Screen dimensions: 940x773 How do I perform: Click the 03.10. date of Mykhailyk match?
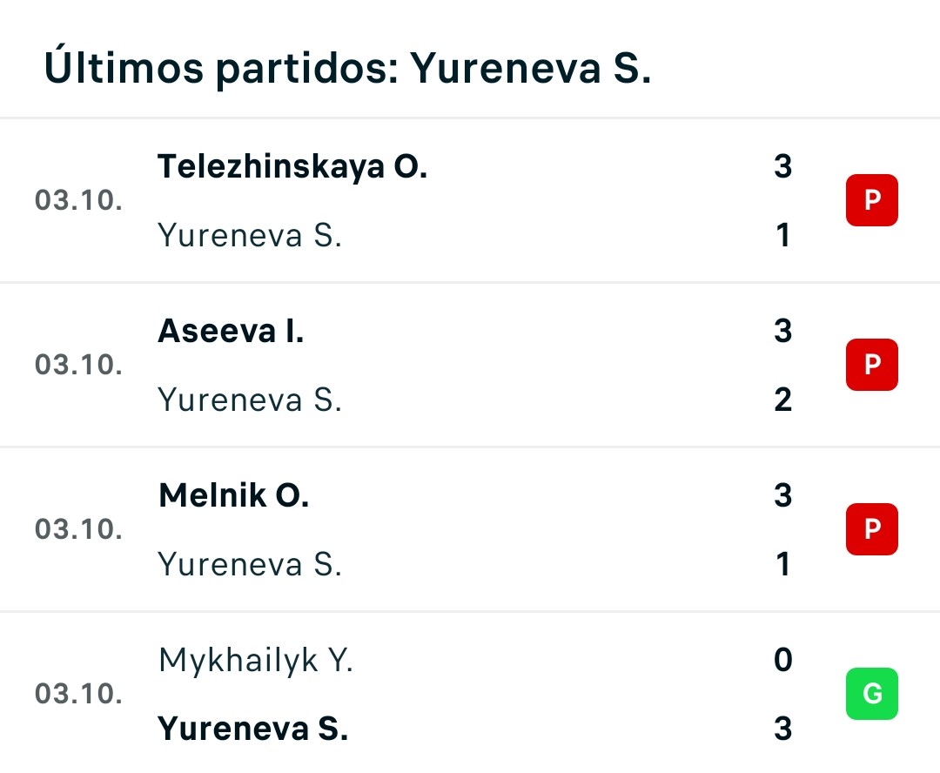(78, 693)
